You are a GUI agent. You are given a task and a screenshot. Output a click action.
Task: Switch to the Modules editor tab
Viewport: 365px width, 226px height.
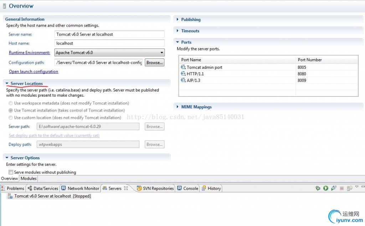pos(29,179)
